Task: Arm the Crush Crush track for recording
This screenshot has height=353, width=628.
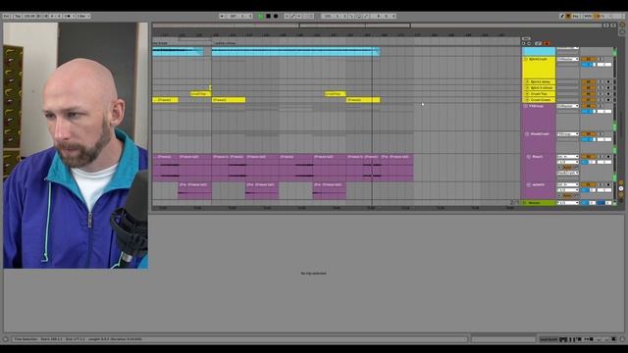Action: pyautogui.click(x=608, y=100)
